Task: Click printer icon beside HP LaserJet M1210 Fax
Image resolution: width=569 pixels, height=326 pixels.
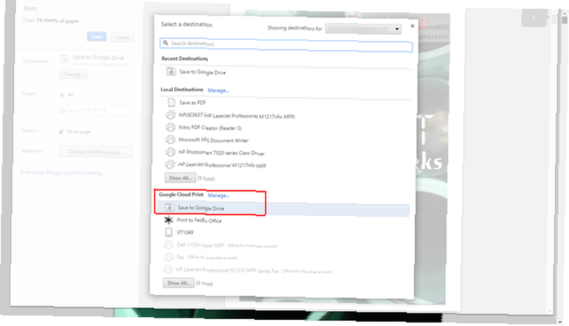Action: click(x=168, y=269)
